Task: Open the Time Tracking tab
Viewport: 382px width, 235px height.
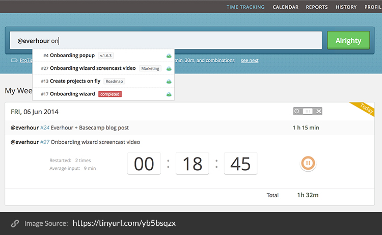Action: (245, 7)
